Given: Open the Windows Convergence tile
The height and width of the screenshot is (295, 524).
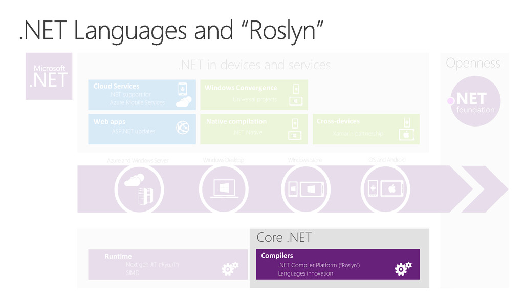Looking at the screenshot, I should coord(254,95).
